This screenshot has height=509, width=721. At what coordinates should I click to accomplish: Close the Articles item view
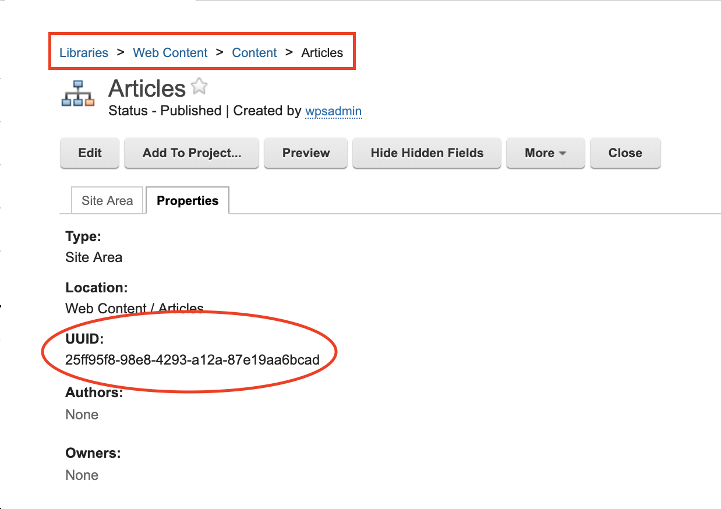click(625, 153)
